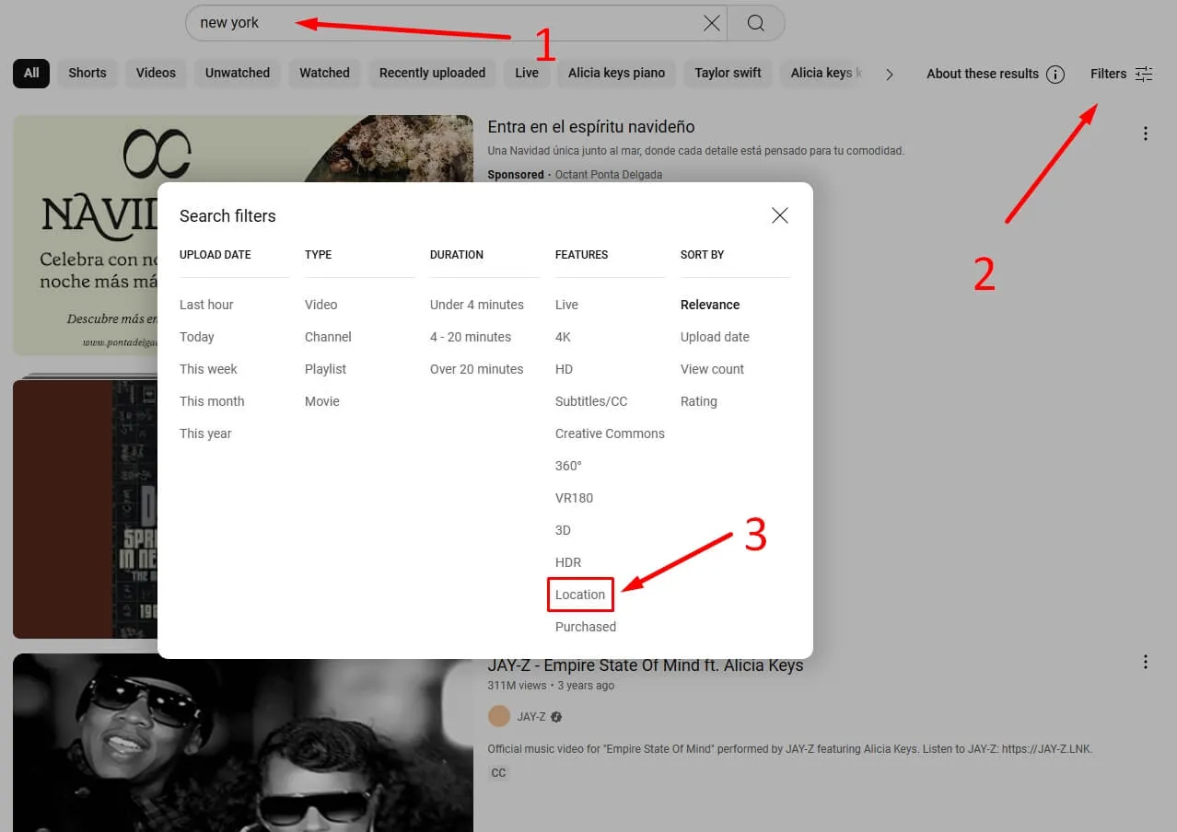
Task: Click the About these results info icon
Action: [x=1055, y=75]
